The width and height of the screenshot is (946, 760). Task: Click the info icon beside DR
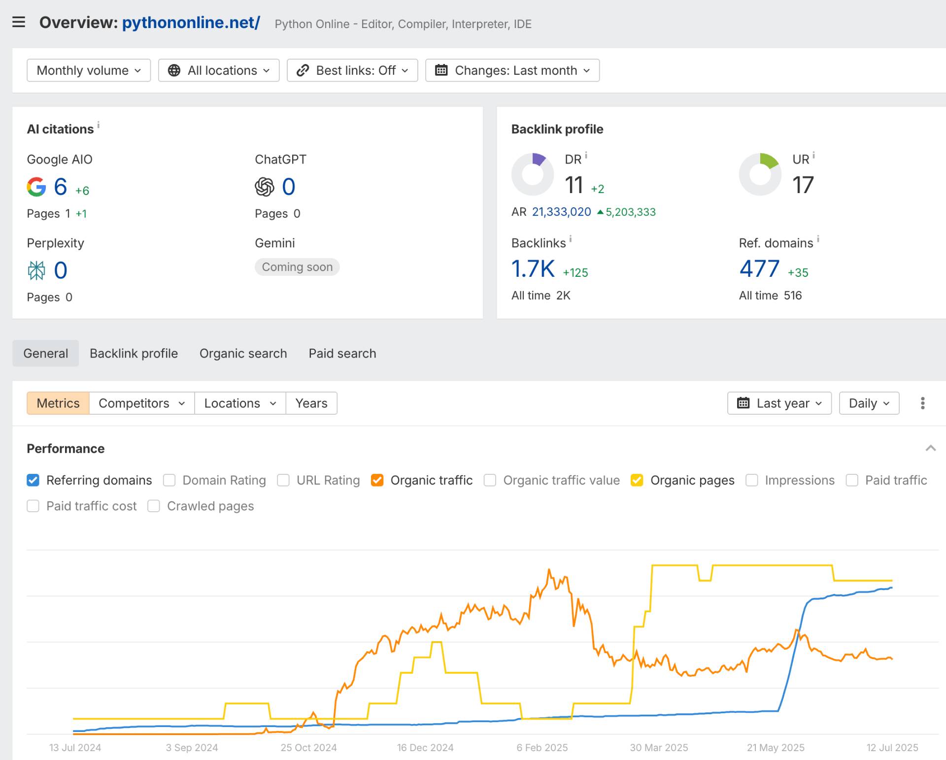tap(586, 155)
